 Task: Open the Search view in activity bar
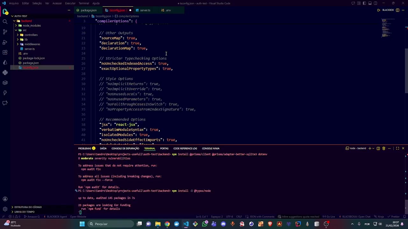pyautogui.click(x=5, y=22)
